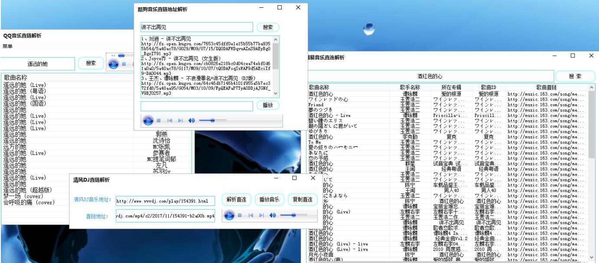This screenshot has width=599, height=263.
Task: Select the 遥远的她 (超越版) row
Action: tap(96, 190)
